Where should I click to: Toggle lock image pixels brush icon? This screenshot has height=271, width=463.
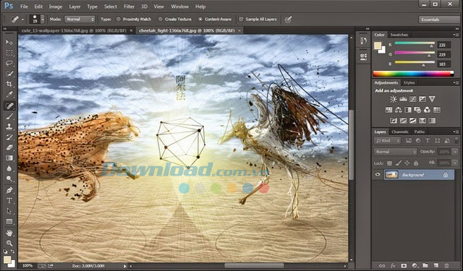pos(398,163)
